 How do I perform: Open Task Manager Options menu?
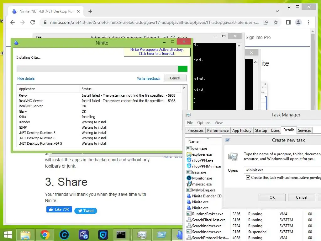click(x=204, y=123)
